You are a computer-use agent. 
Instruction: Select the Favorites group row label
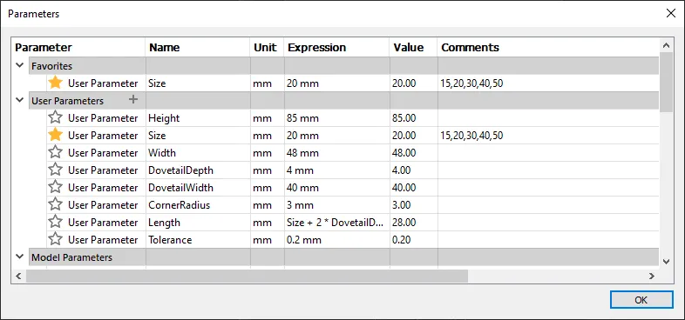point(52,66)
